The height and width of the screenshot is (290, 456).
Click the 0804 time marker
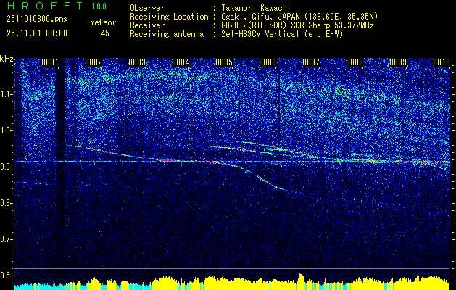[x=181, y=62]
